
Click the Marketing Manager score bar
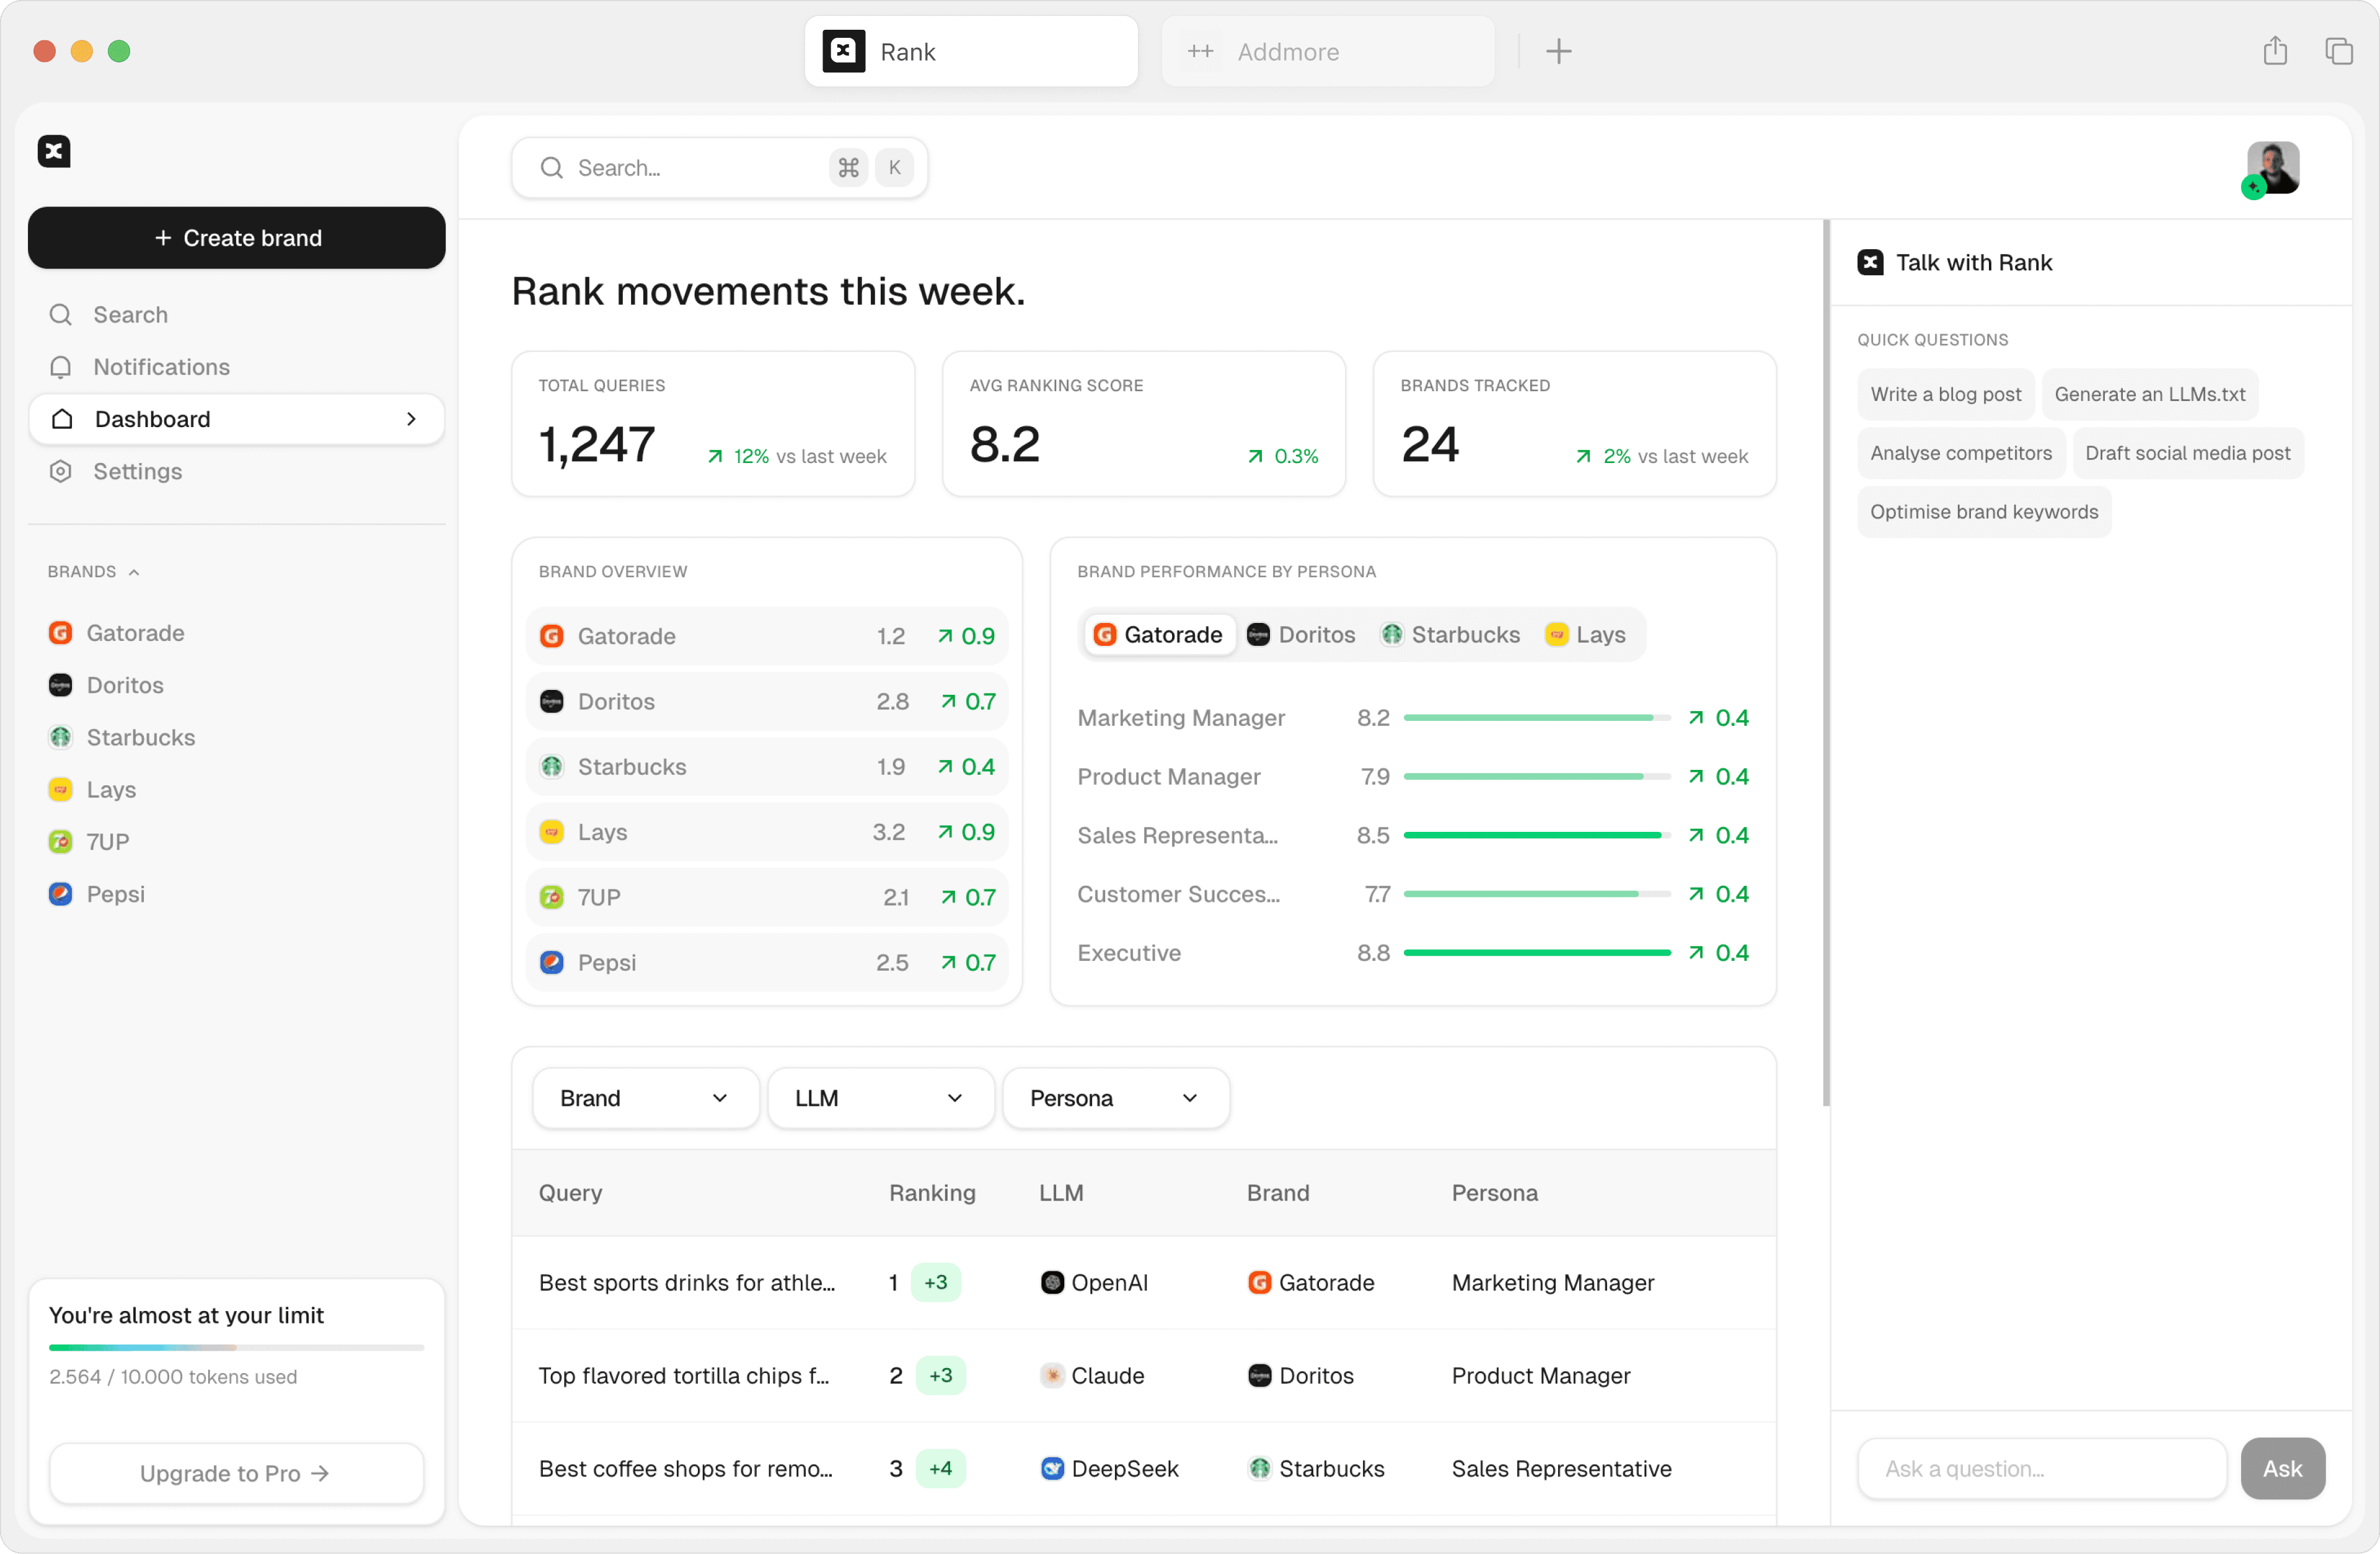(1536, 718)
